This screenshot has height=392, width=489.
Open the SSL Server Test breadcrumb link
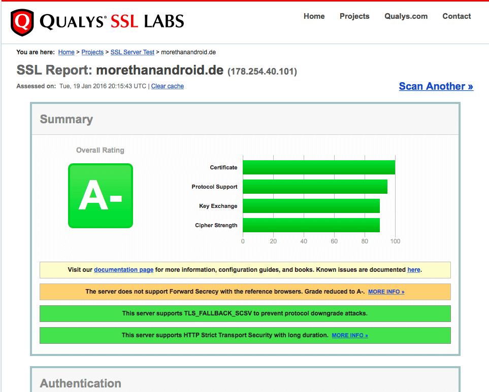coord(132,52)
